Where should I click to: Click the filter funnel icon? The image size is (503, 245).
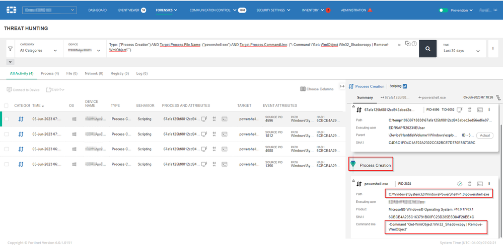(10, 49)
